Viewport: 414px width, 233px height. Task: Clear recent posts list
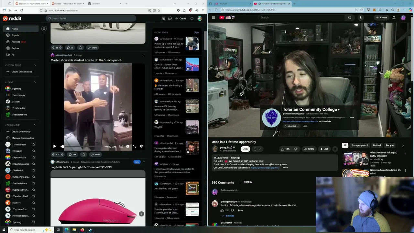[x=196, y=32]
